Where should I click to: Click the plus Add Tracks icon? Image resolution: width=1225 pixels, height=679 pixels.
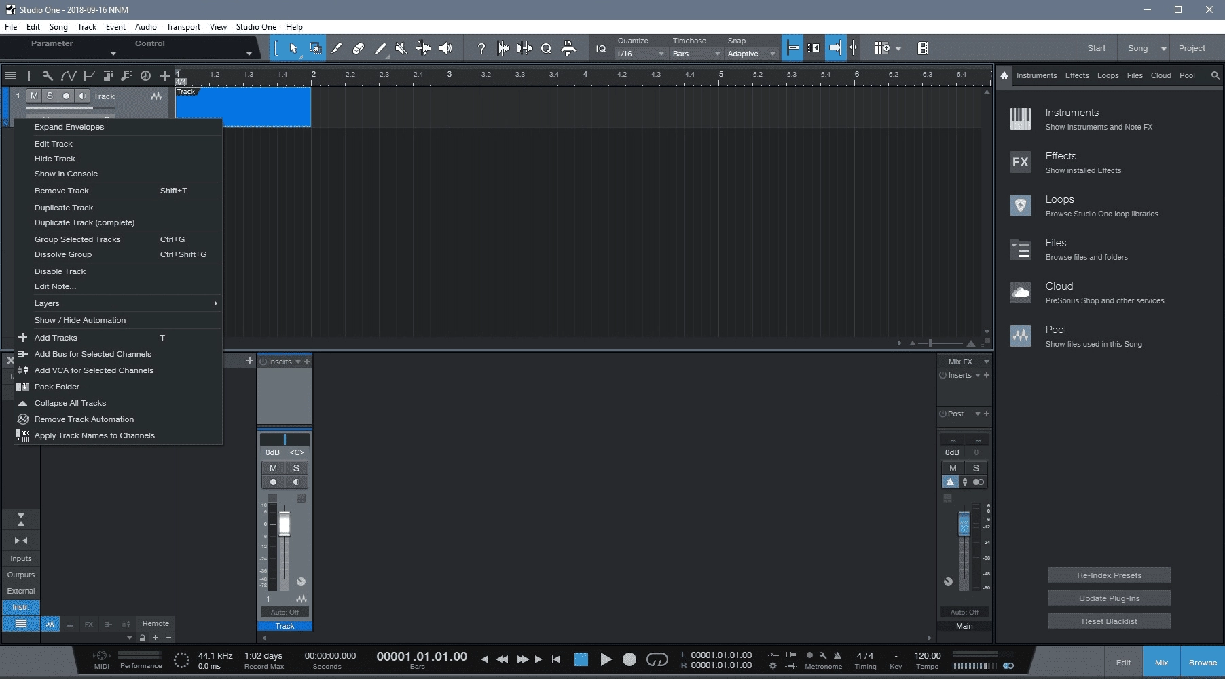click(164, 75)
